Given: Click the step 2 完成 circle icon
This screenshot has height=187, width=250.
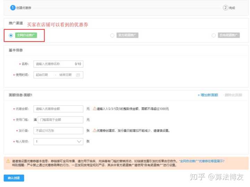Looking at the screenshot, I should click(225, 7).
